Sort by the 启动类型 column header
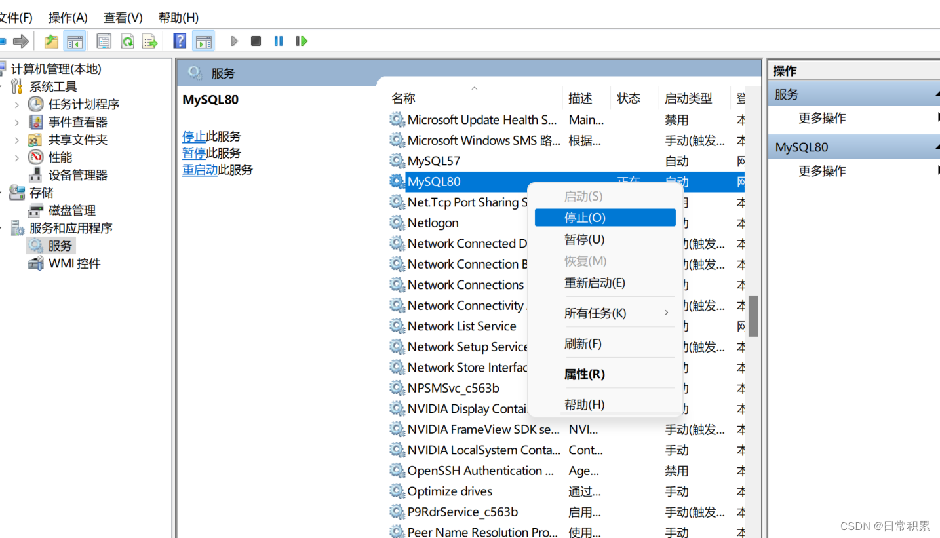This screenshot has width=940, height=538. click(694, 98)
